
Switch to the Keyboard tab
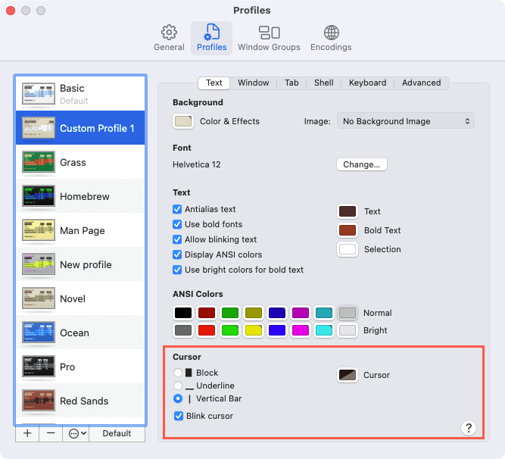[367, 83]
